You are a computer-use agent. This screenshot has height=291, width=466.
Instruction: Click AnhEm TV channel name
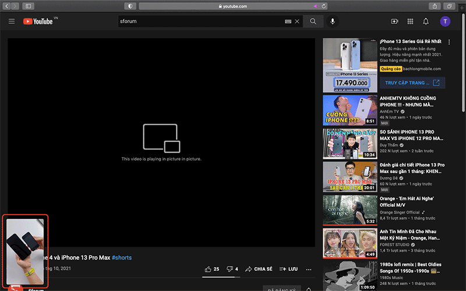389,112
